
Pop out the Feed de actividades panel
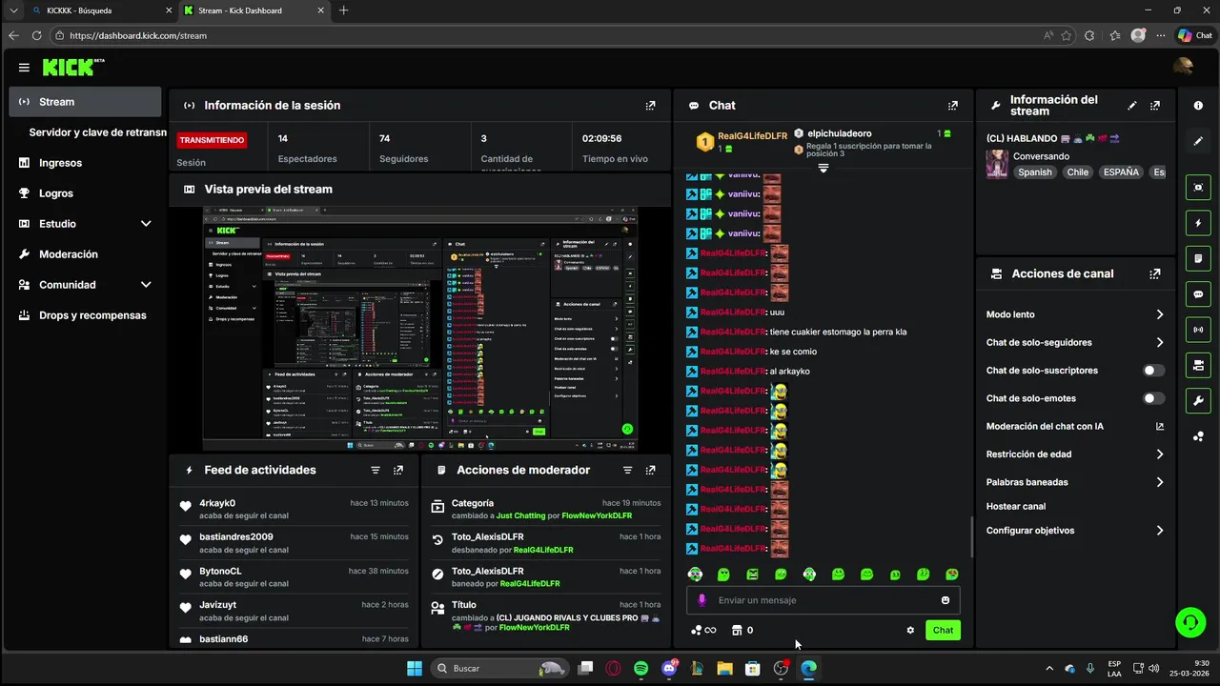point(398,471)
